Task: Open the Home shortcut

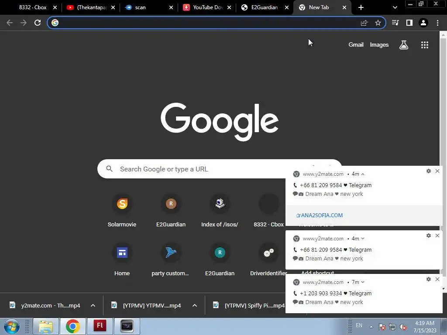Action: click(x=122, y=260)
